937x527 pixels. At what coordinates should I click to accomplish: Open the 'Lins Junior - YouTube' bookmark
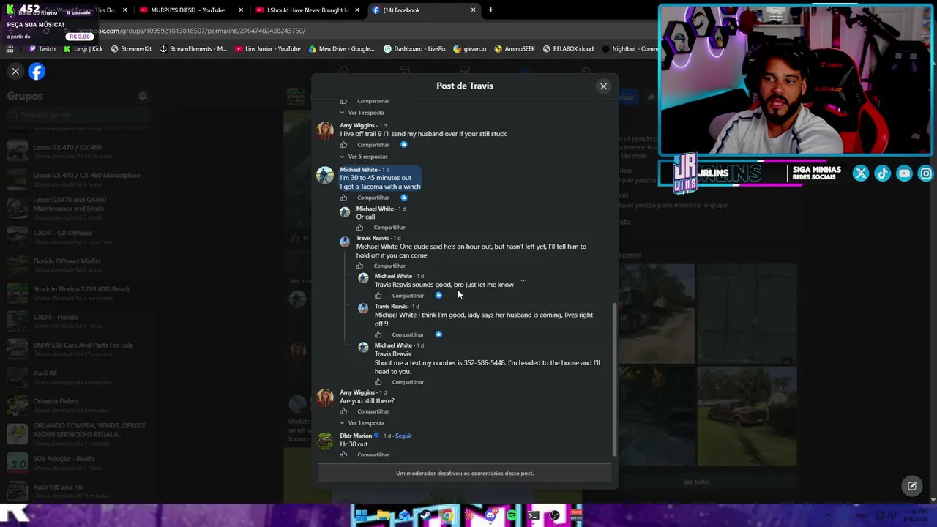click(x=268, y=49)
